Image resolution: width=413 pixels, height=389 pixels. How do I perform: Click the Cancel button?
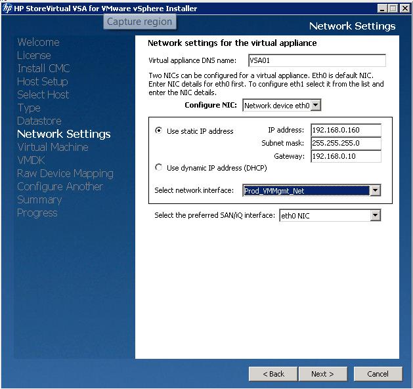coord(378,374)
